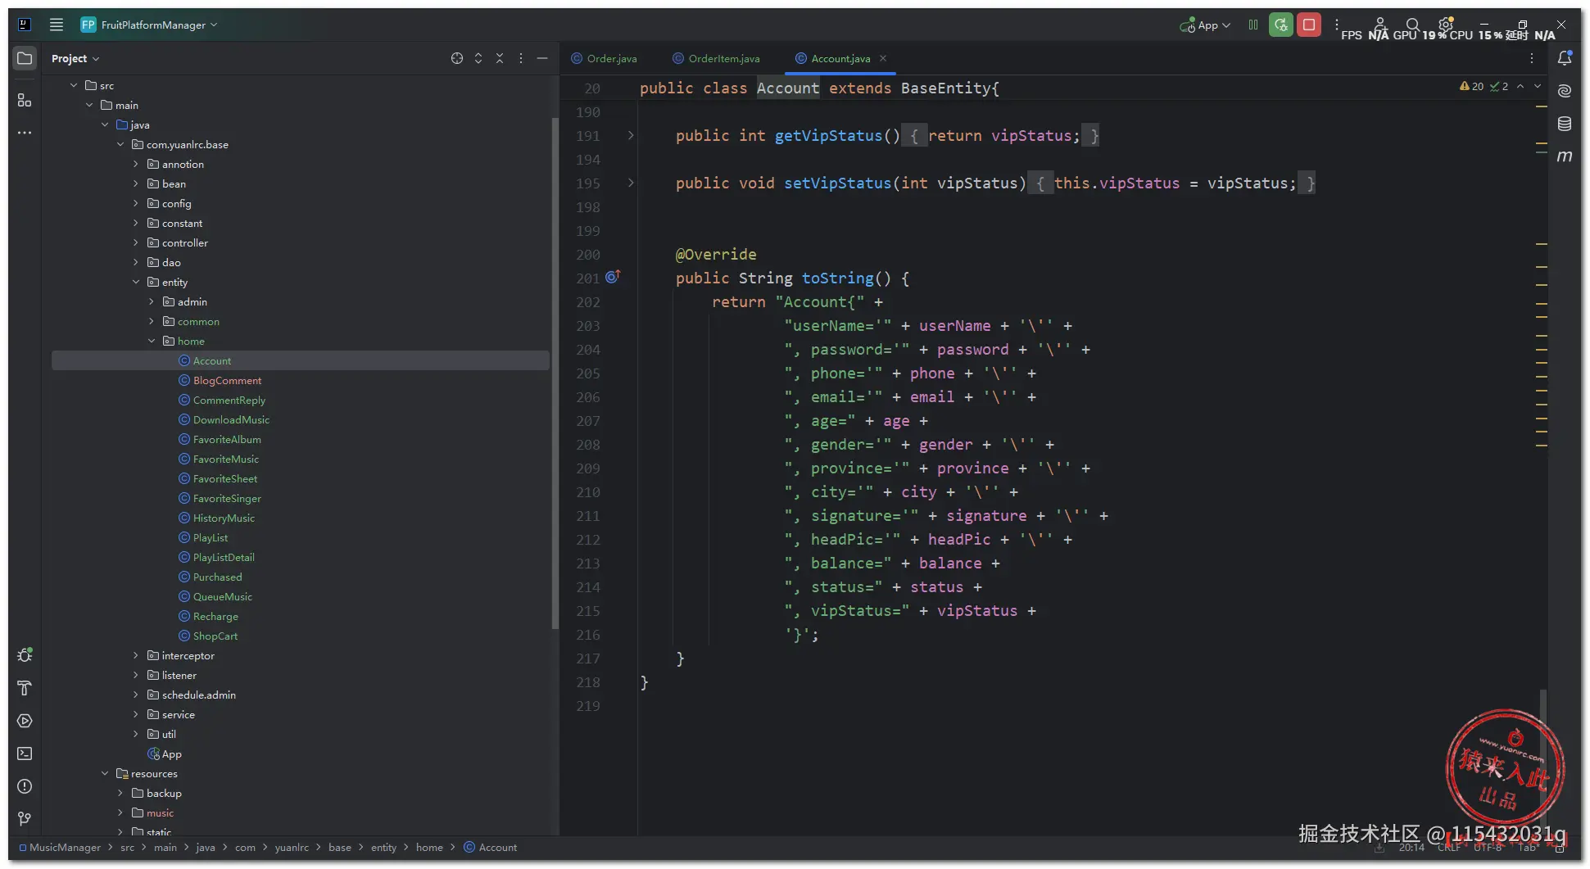Screen dimensions: 1590x869
Task: Switch to the Order.java tab
Action: tap(605, 58)
